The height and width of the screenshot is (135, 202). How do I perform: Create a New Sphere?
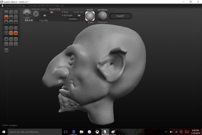6,39
